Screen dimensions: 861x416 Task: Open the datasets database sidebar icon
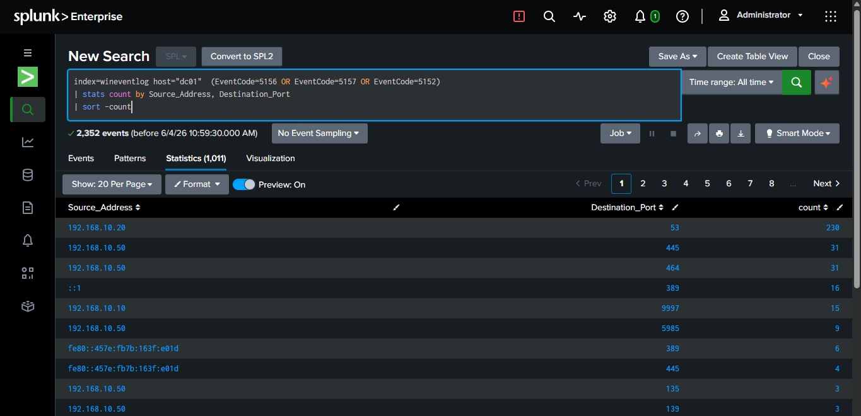coord(28,175)
